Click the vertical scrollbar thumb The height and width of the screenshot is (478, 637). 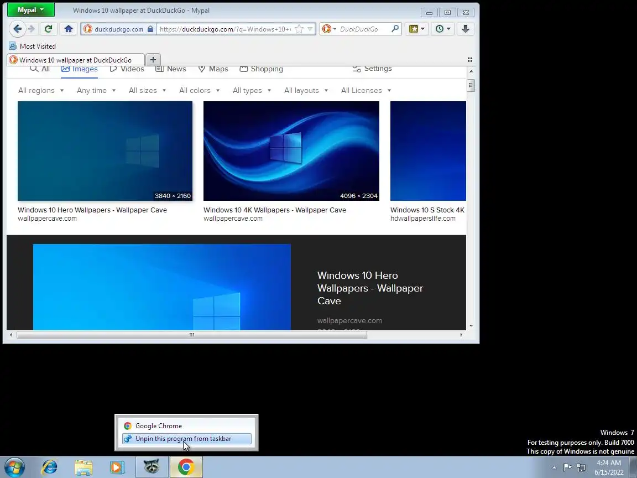[471, 85]
